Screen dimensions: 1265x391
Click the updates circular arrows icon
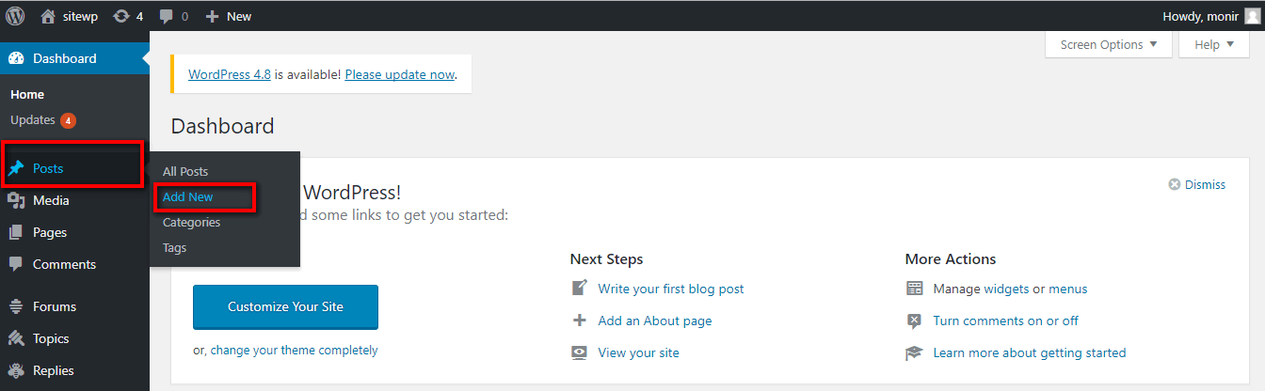pos(121,16)
